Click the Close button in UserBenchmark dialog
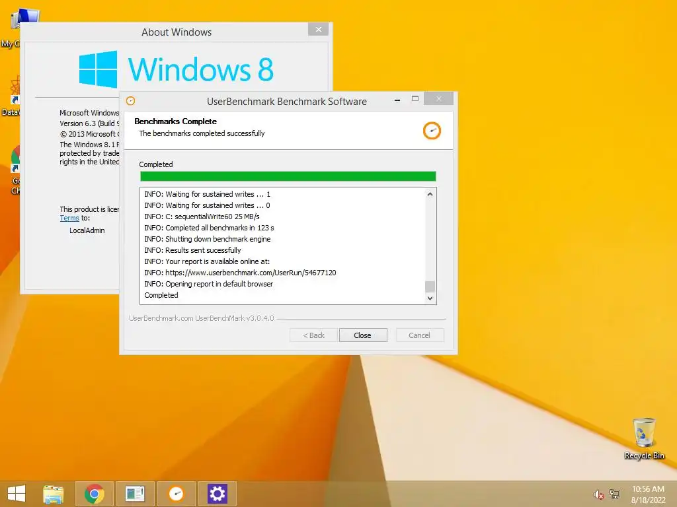Image resolution: width=677 pixels, height=507 pixels. point(363,335)
